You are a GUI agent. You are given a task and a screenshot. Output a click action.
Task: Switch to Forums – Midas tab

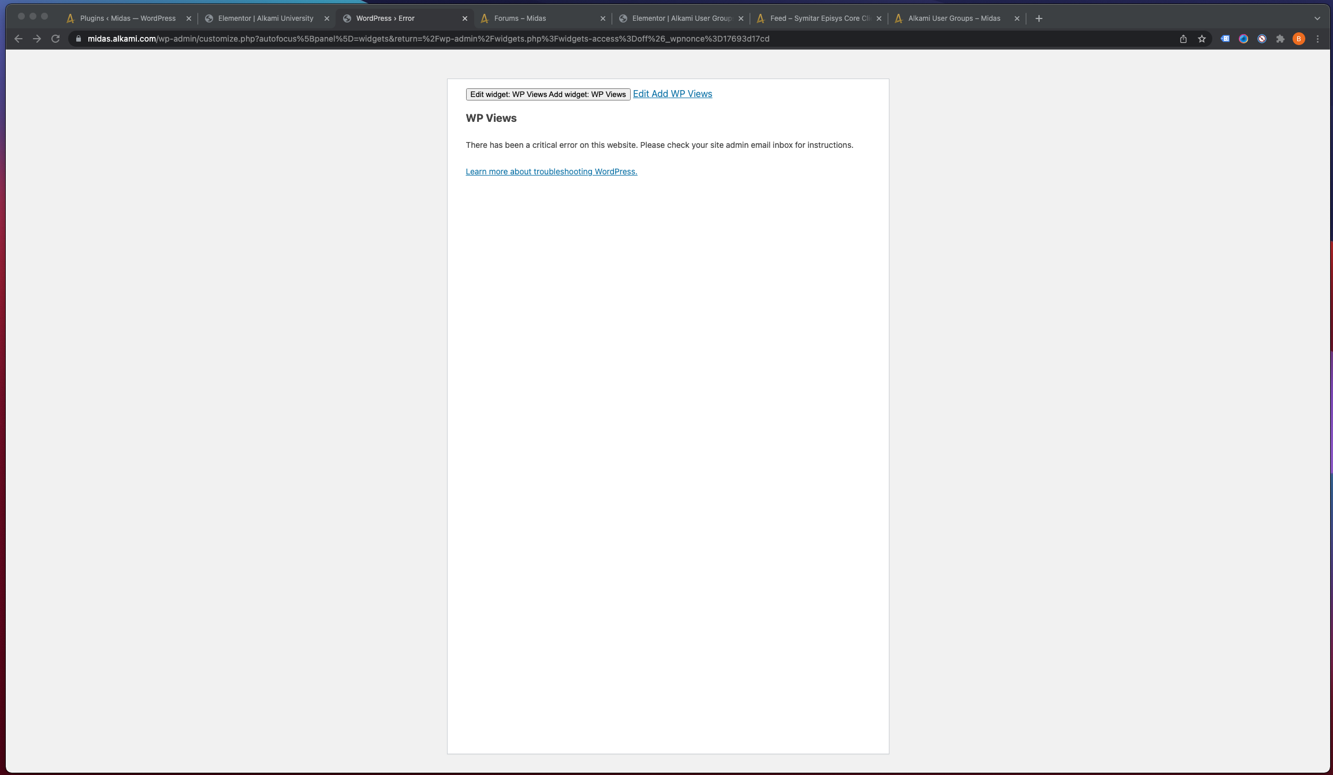[542, 18]
